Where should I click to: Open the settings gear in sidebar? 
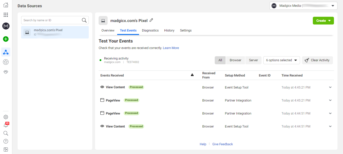coord(6,117)
